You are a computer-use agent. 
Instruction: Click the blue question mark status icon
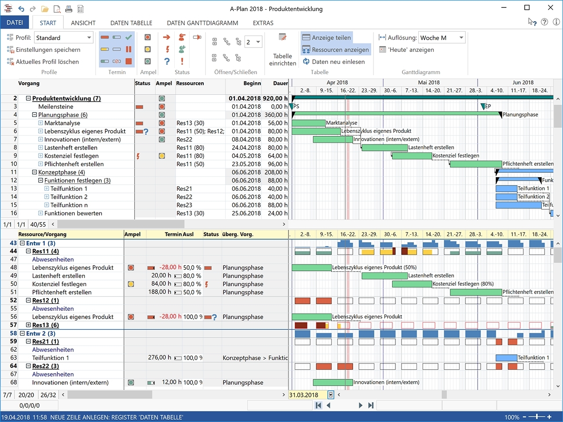coord(167,61)
